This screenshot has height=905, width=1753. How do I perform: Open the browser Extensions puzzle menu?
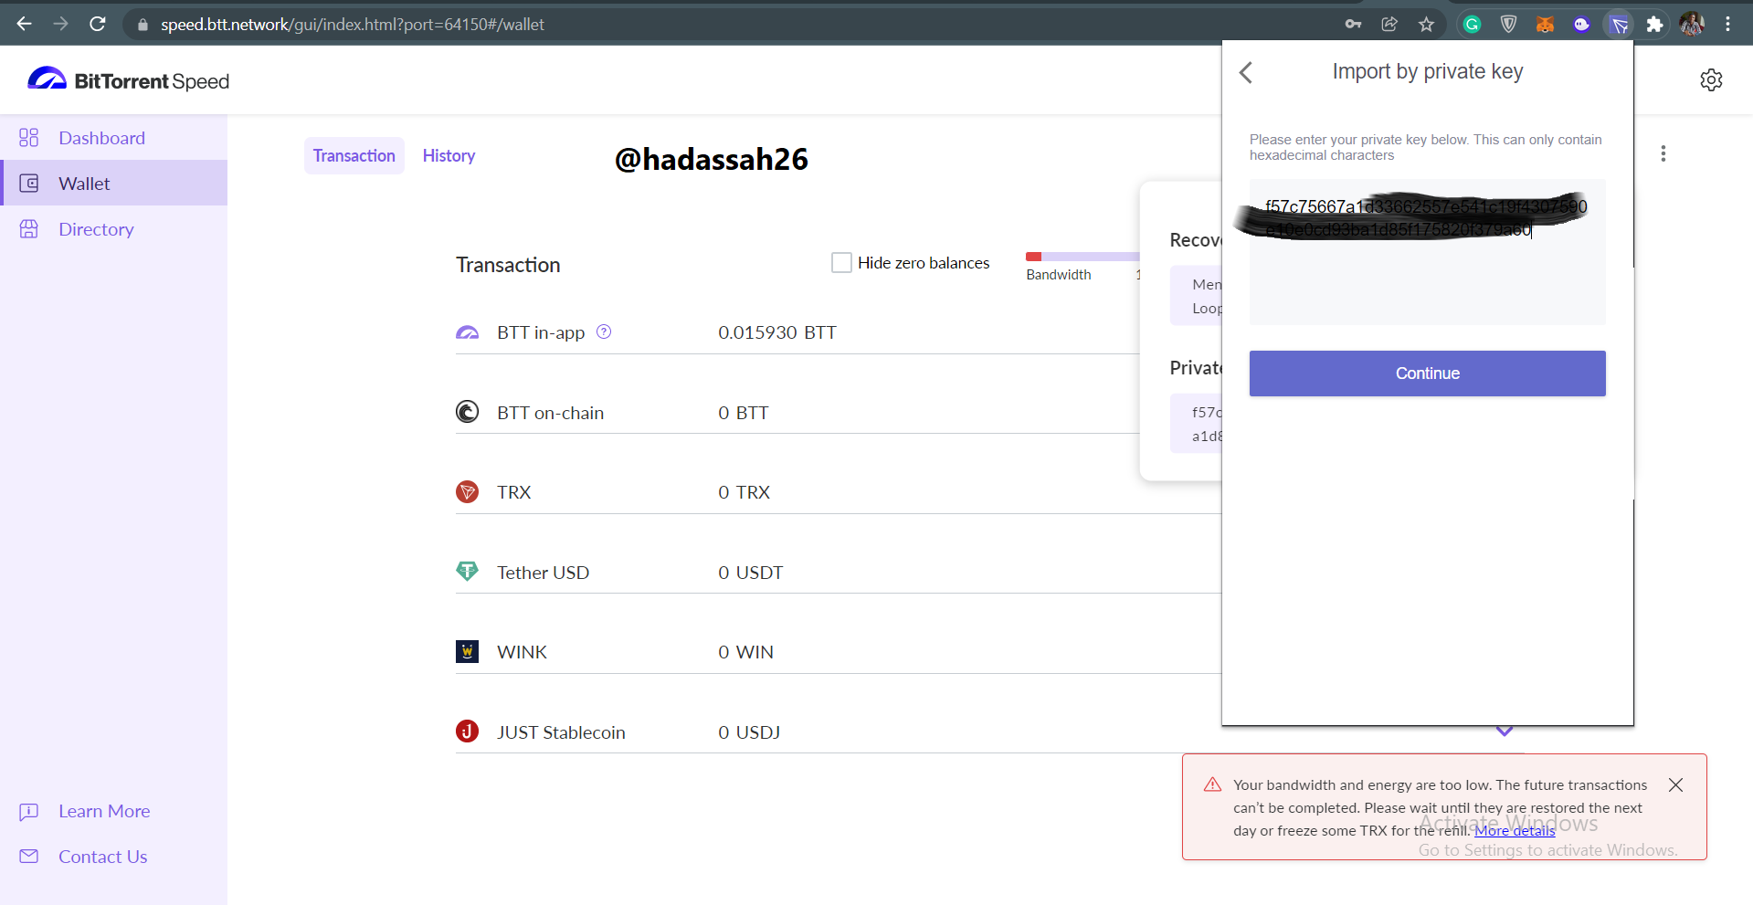pyautogui.click(x=1654, y=25)
